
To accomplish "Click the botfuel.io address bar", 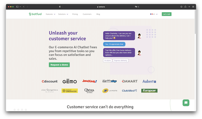I will (101, 7).
